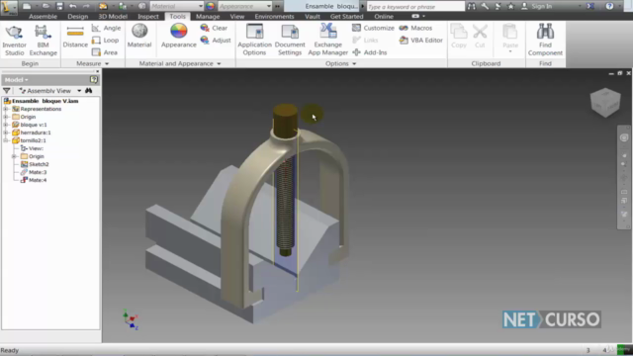Screen dimensions: 633x356
Task: Click the ViewCube in the viewport
Action: [x=605, y=103]
